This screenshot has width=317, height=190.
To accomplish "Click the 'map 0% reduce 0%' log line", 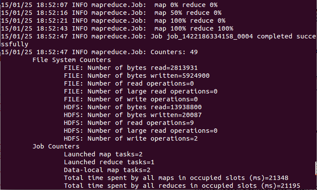I will (109, 5).
